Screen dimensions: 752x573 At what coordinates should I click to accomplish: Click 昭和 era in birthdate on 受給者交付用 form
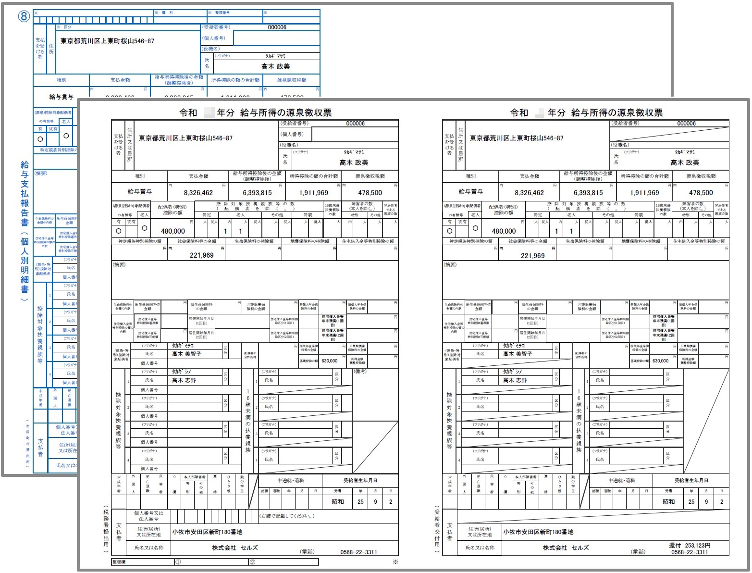668,501
